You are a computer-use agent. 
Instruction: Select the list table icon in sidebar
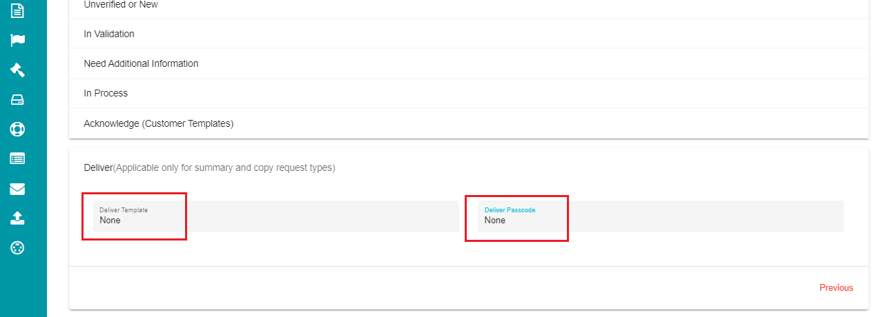[18, 158]
